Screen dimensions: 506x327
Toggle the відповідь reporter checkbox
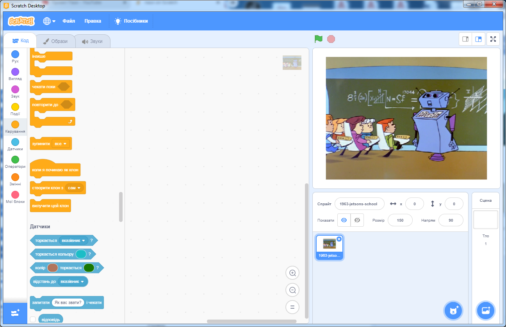click(33, 319)
